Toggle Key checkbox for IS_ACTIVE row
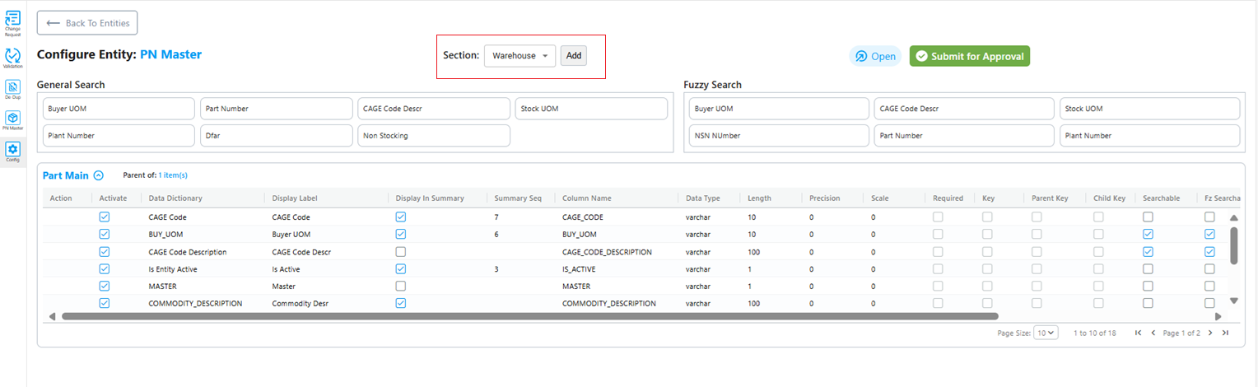The height and width of the screenshot is (387, 1258). pyautogui.click(x=987, y=268)
